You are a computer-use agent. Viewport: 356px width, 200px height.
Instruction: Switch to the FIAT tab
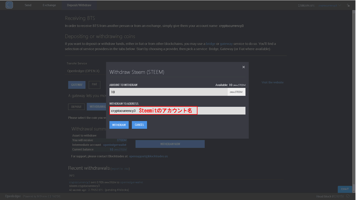pyautogui.click(x=95, y=84)
